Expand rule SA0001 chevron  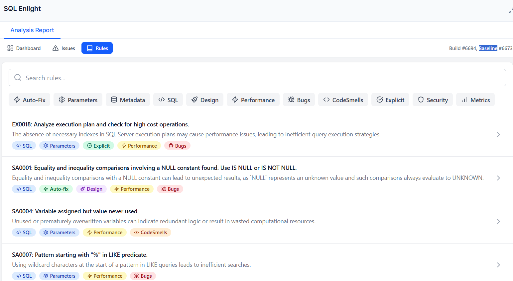coord(498,178)
